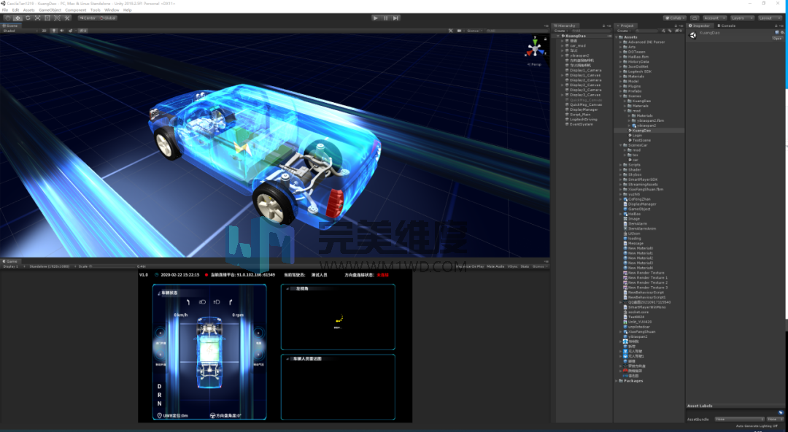
Task: Open the Layers dropdown
Action: click(742, 18)
